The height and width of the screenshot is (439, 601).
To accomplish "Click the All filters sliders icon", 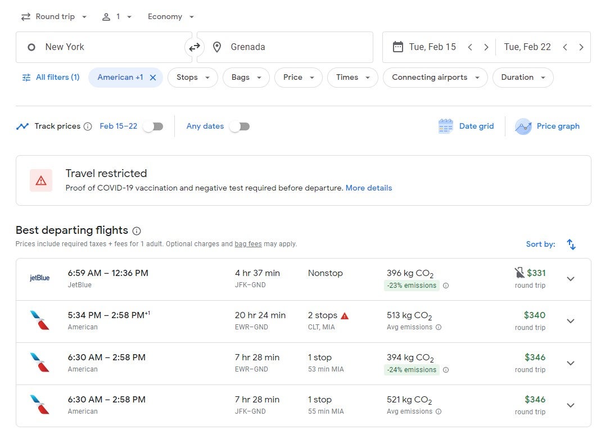I will click(26, 77).
